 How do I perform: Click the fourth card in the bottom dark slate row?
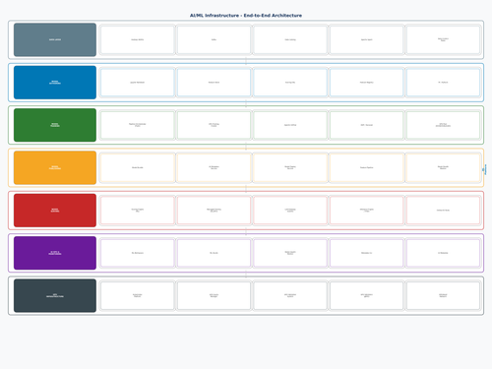tap(367, 295)
